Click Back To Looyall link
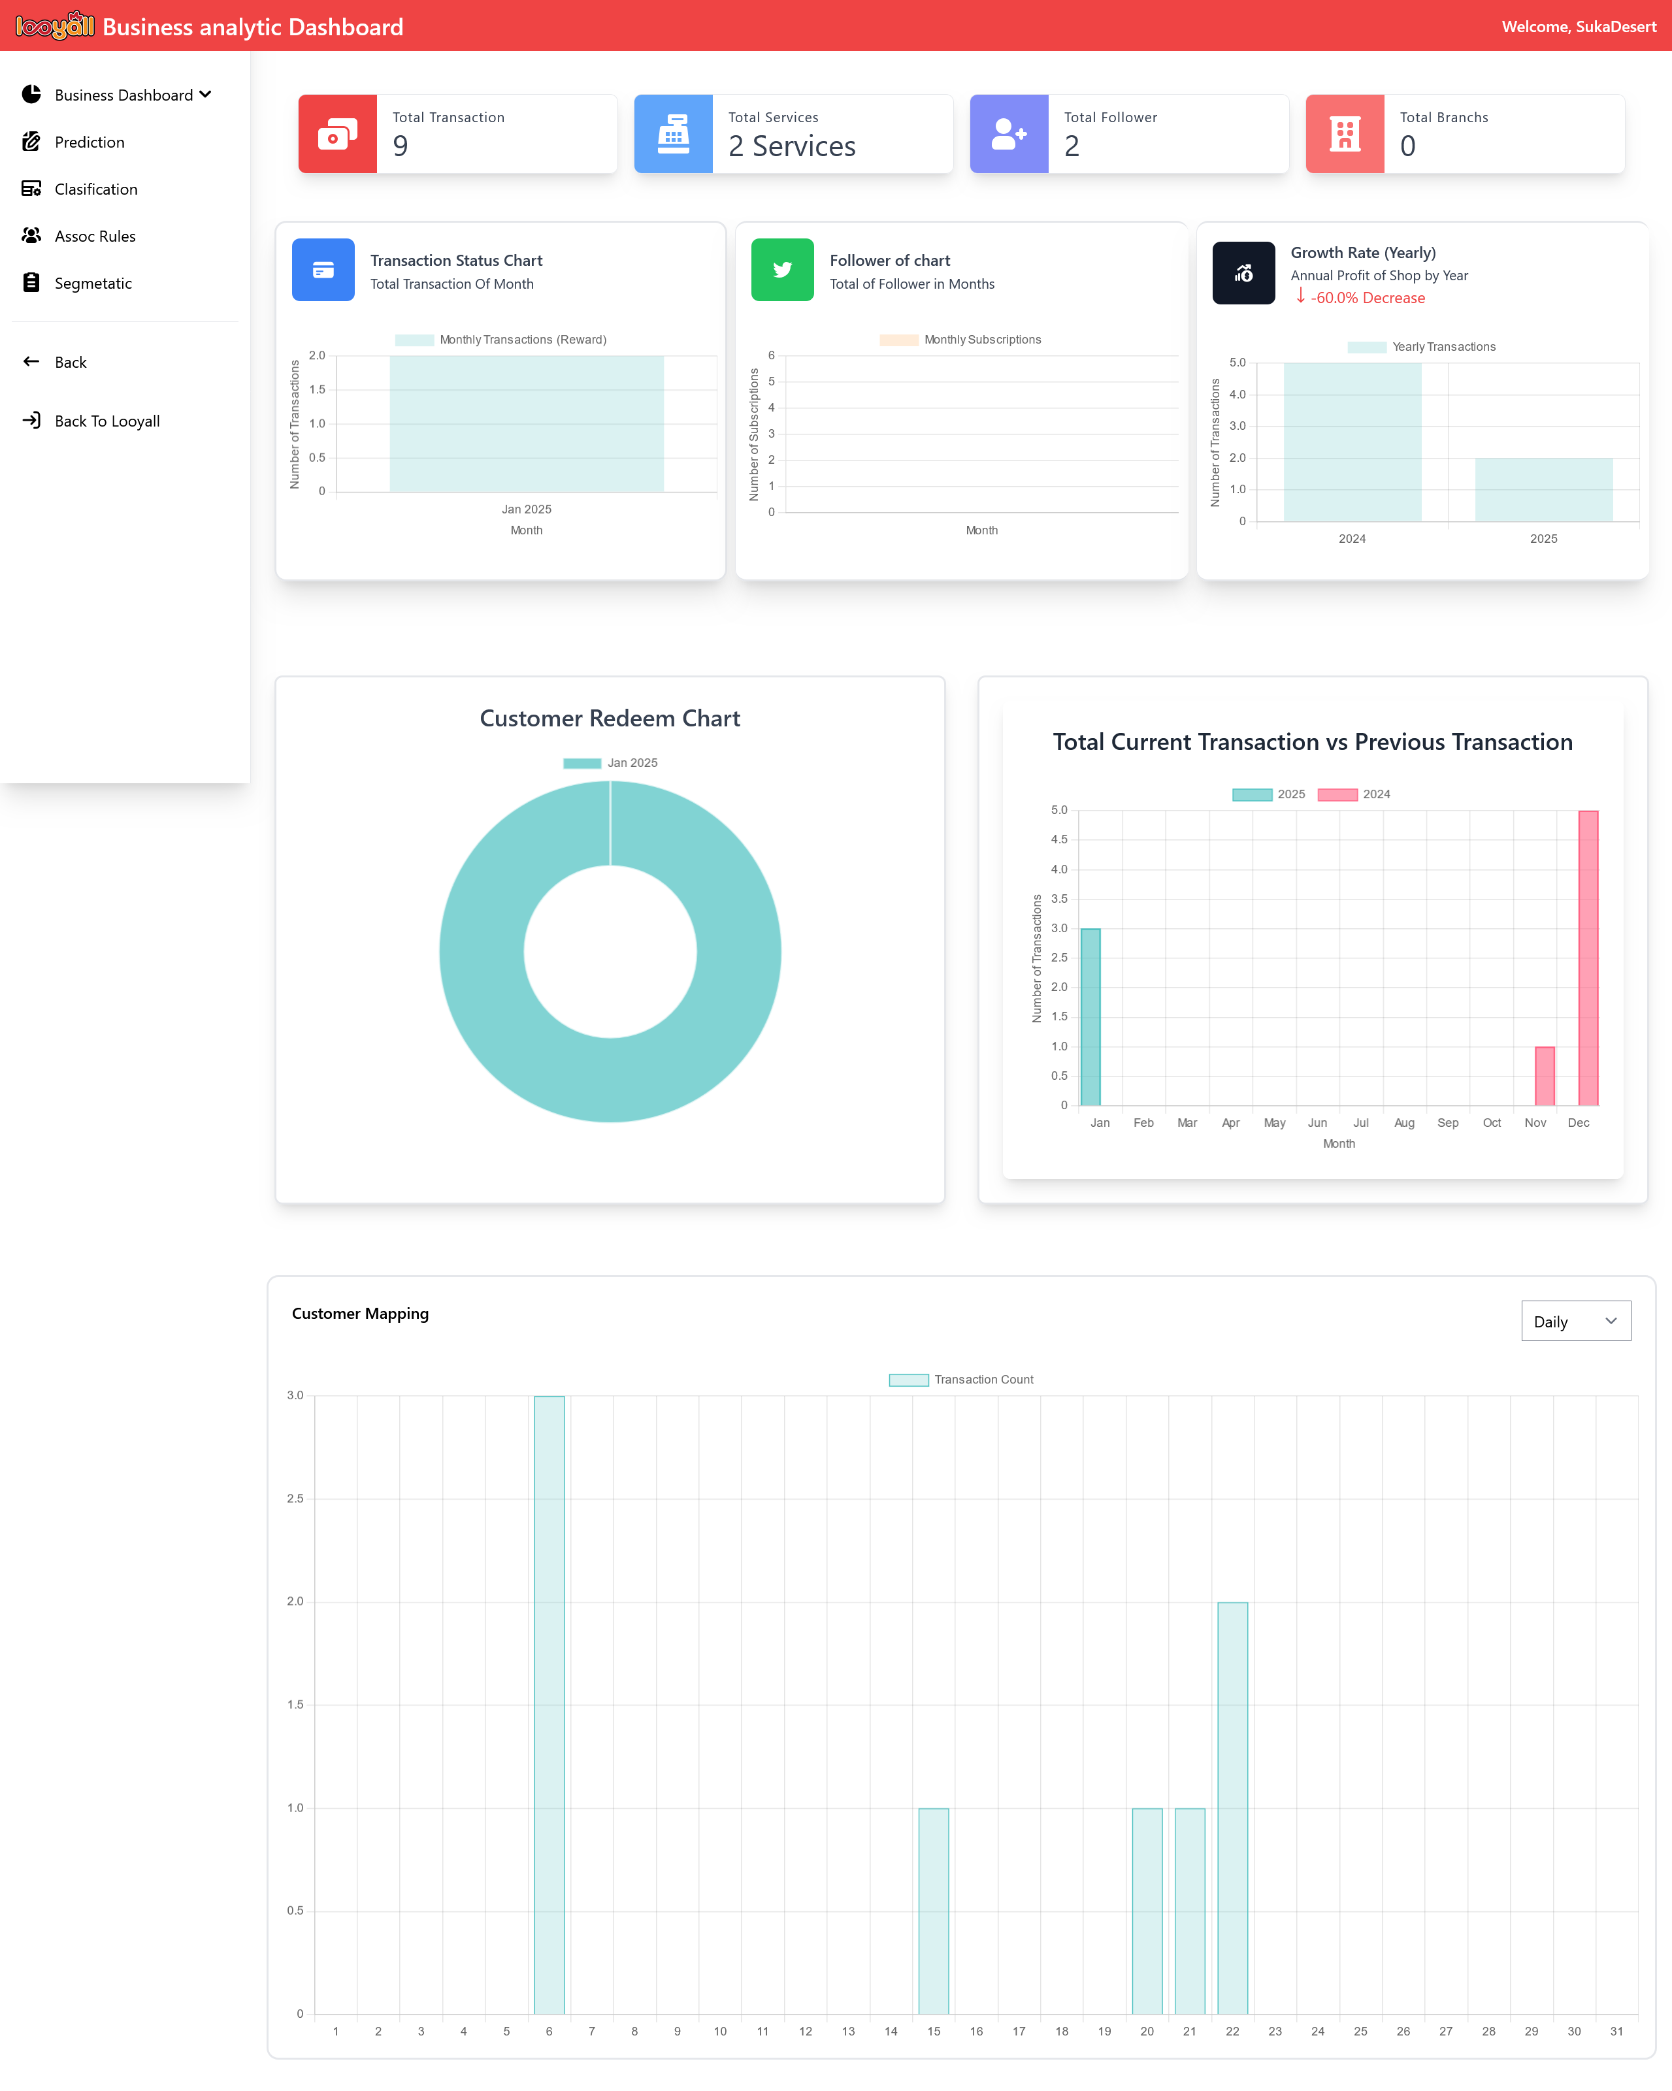The height and width of the screenshot is (2091, 1672). pos(107,421)
